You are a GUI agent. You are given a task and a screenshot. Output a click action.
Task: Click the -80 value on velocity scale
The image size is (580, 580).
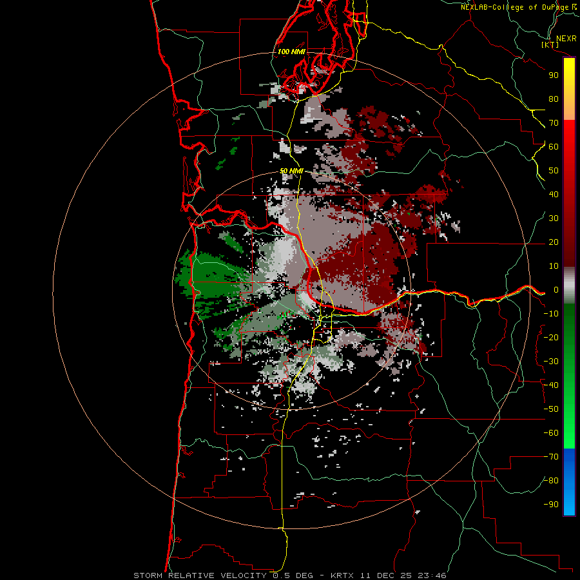551,481
